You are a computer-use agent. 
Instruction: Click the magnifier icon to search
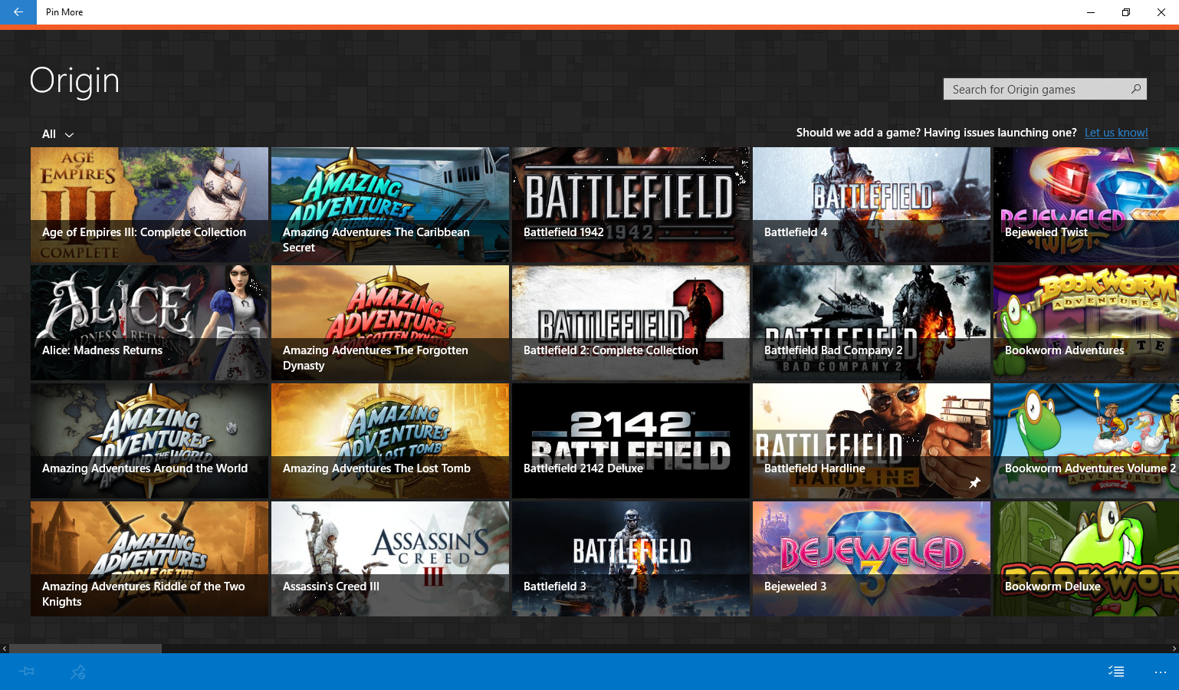pyautogui.click(x=1135, y=89)
